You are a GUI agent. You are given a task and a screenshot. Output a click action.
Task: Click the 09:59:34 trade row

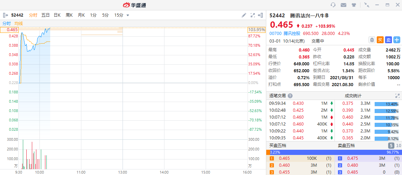tap(301, 103)
